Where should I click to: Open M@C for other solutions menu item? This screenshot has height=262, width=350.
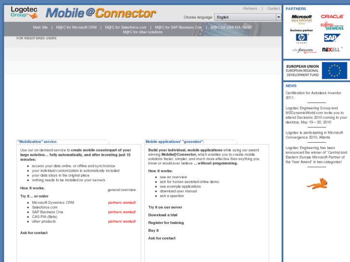pos(143,32)
